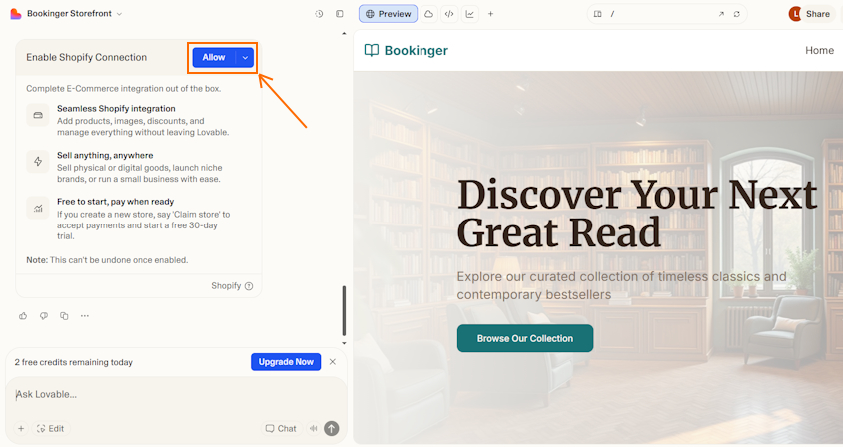Click the Ask Lovable input field
The width and height of the screenshot is (843, 447).
coord(176,395)
